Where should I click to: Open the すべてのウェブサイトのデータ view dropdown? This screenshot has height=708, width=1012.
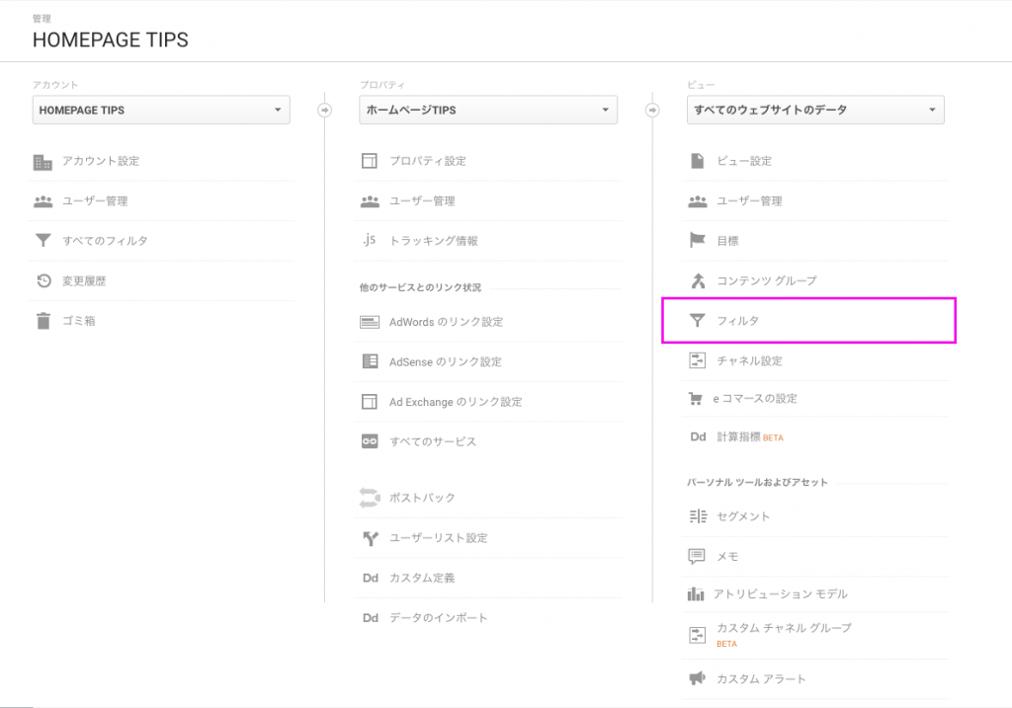point(815,110)
